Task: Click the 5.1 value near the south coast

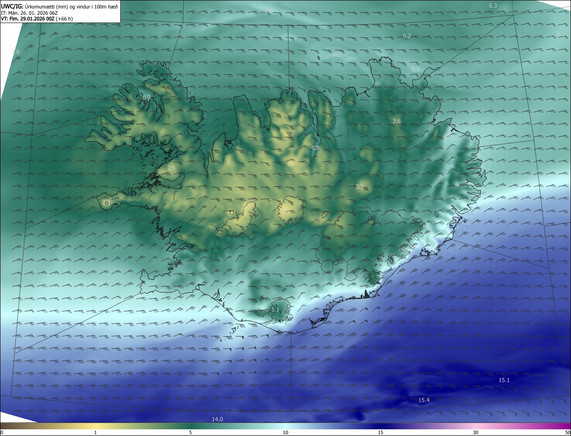Action: [275, 309]
